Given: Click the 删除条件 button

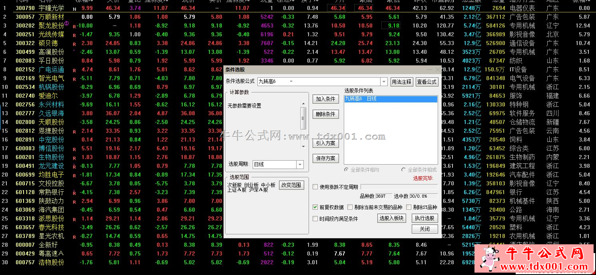Looking at the screenshot, I should pyautogui.click(x=325, y=114).
